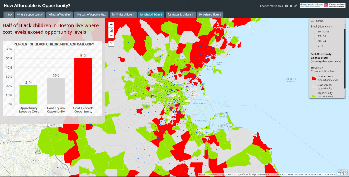The image size is (349, 177).
Task: Click Atlantic Ocean map label
Action: [291, 80]
